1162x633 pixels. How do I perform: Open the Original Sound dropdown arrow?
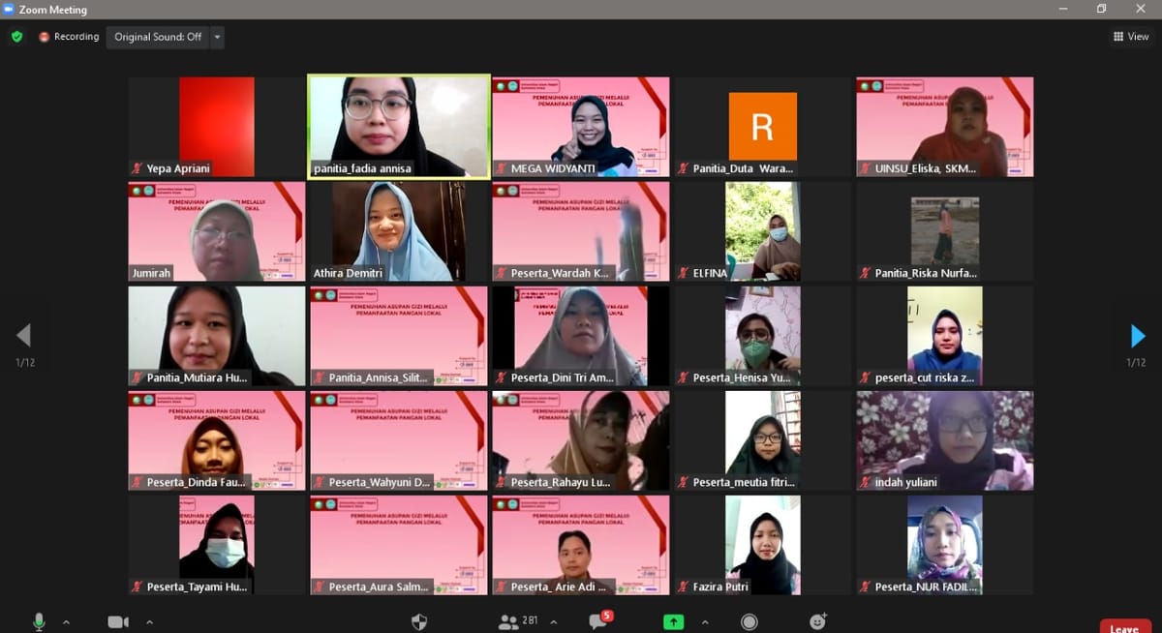[x=217, y=37]
